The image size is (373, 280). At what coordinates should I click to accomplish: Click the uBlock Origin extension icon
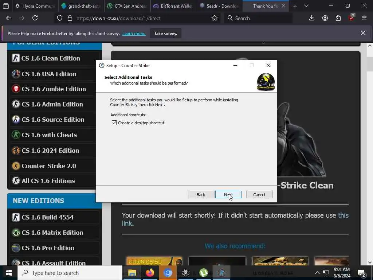click(x=352, y=18)
